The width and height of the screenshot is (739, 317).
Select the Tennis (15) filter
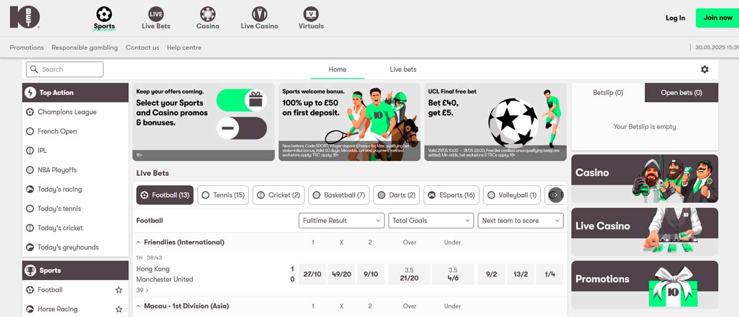click(x=223, y=195)
